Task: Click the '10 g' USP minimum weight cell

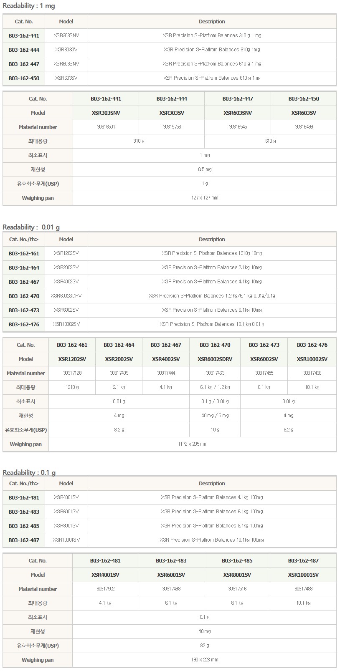Action: click(x=215, y=430)
